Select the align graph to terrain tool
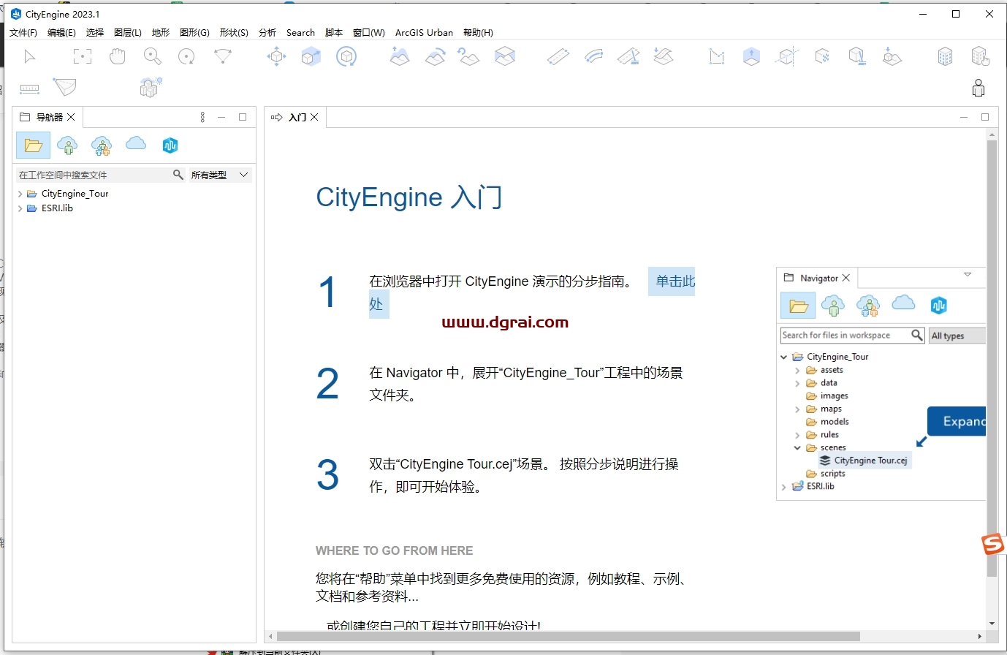 coord(664,56)
